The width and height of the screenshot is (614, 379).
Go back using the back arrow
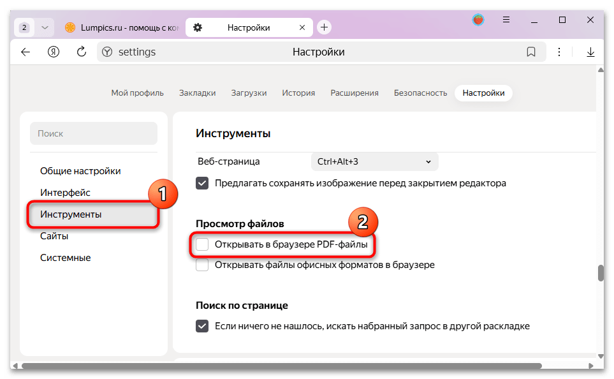coord(25,52)
